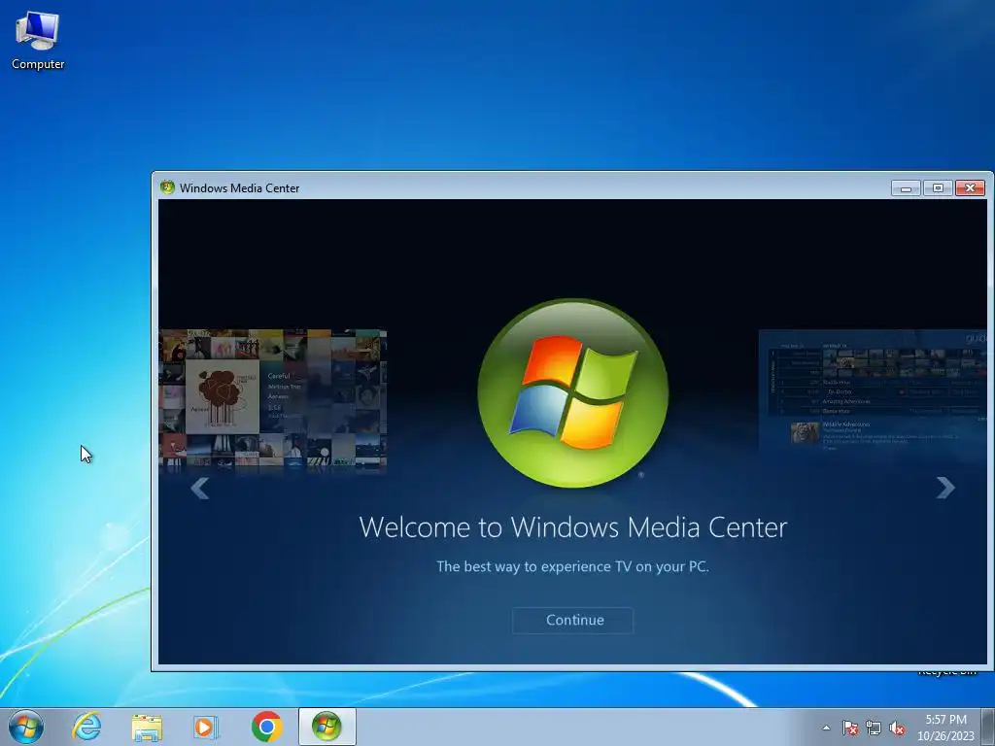The height and width of the screenshot is (746, 995).
Task: Open the Computer desktop icon
Action: click(38, 41)
